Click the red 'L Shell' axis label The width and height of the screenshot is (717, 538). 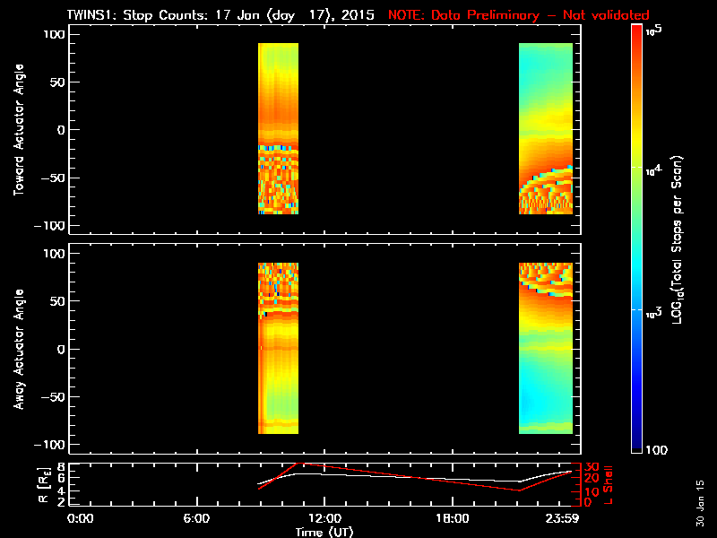point(608,485)
